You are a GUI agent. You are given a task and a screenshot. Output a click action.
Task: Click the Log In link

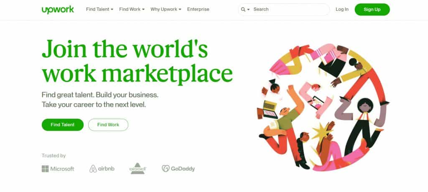tap(342, 9)
